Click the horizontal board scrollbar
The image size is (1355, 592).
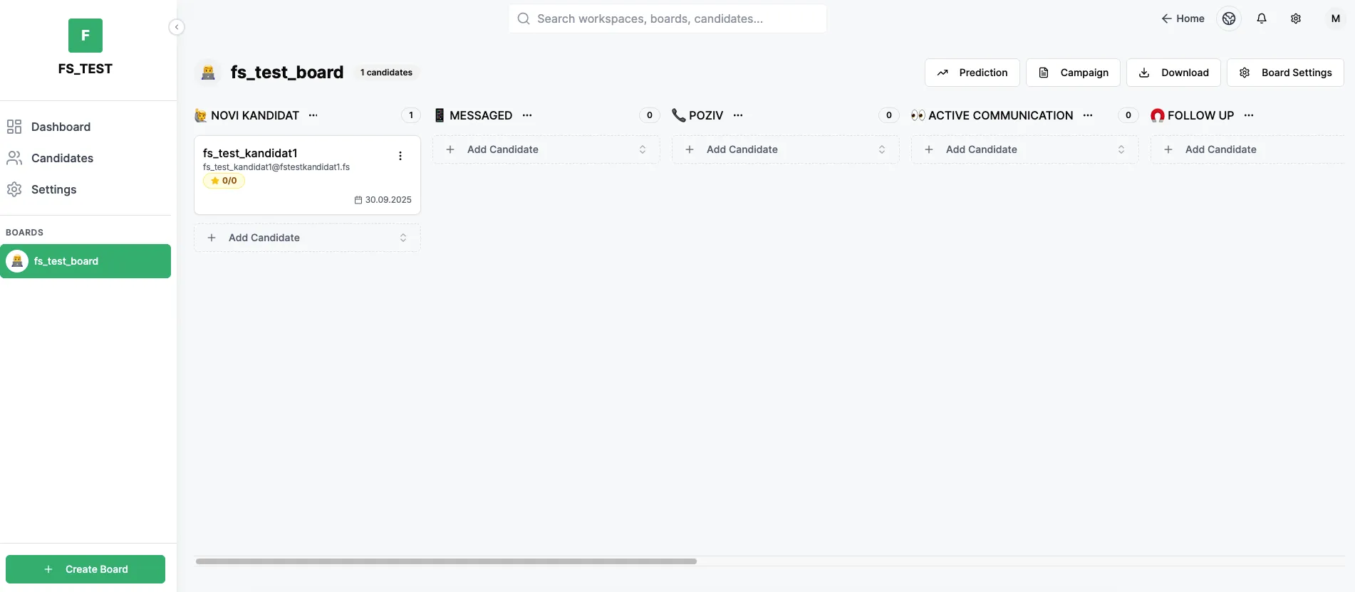click(x=446, y=561)
